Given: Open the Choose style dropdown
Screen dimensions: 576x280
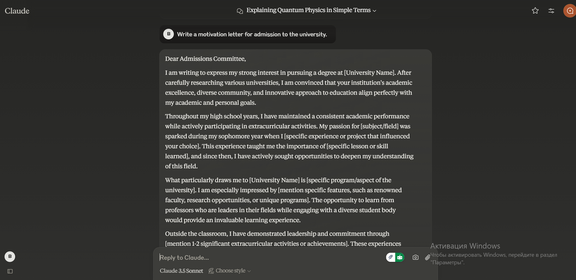Looking at the screenshot, I should click(x=230, y=271).
